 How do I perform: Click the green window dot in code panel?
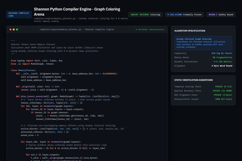[x=17, y=29]
